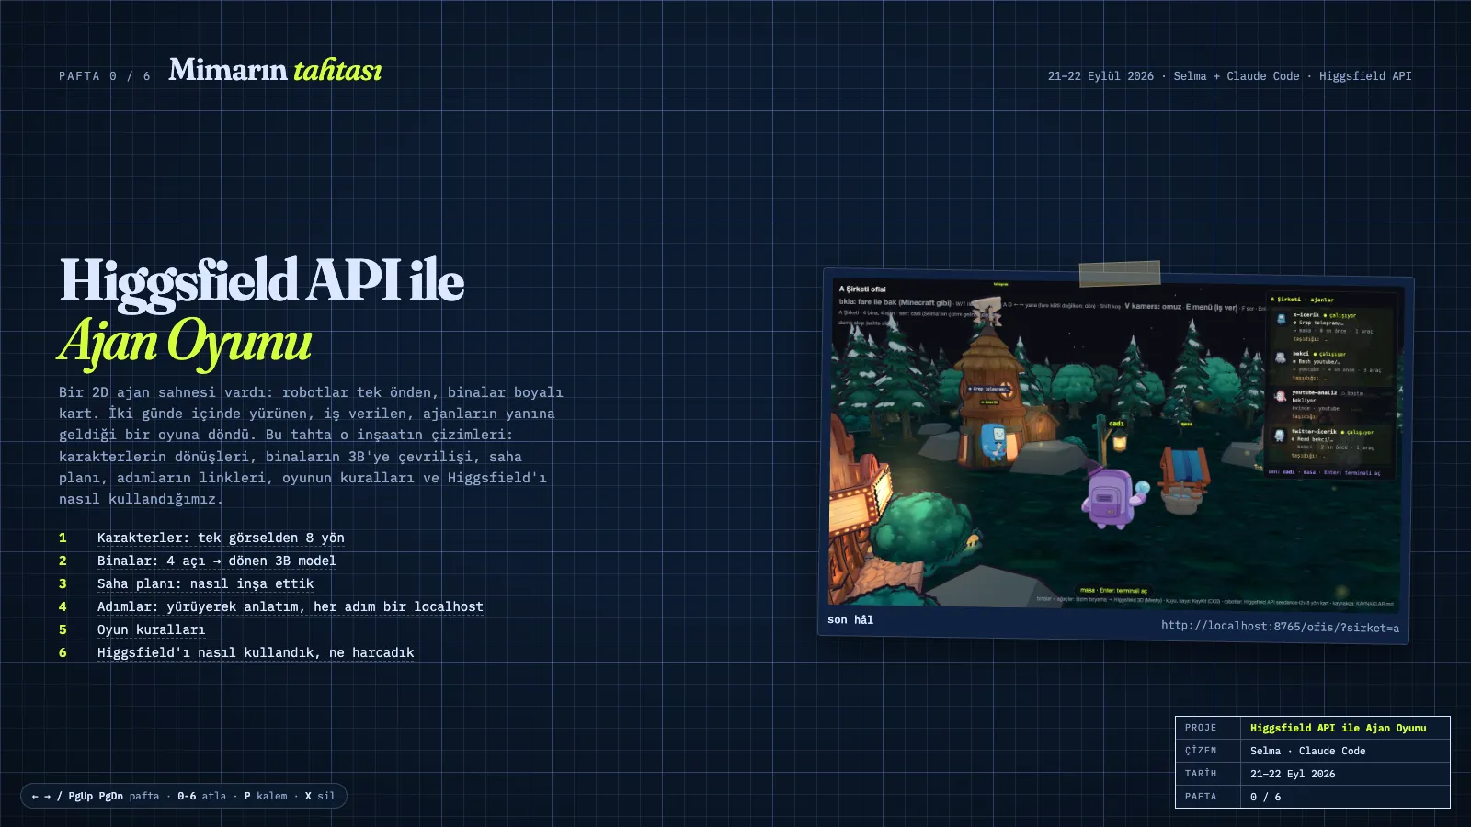Click '21–22 Eyl 2026' in title block
Screen dimensions: 1471x827
click(x=1293, y=774)
